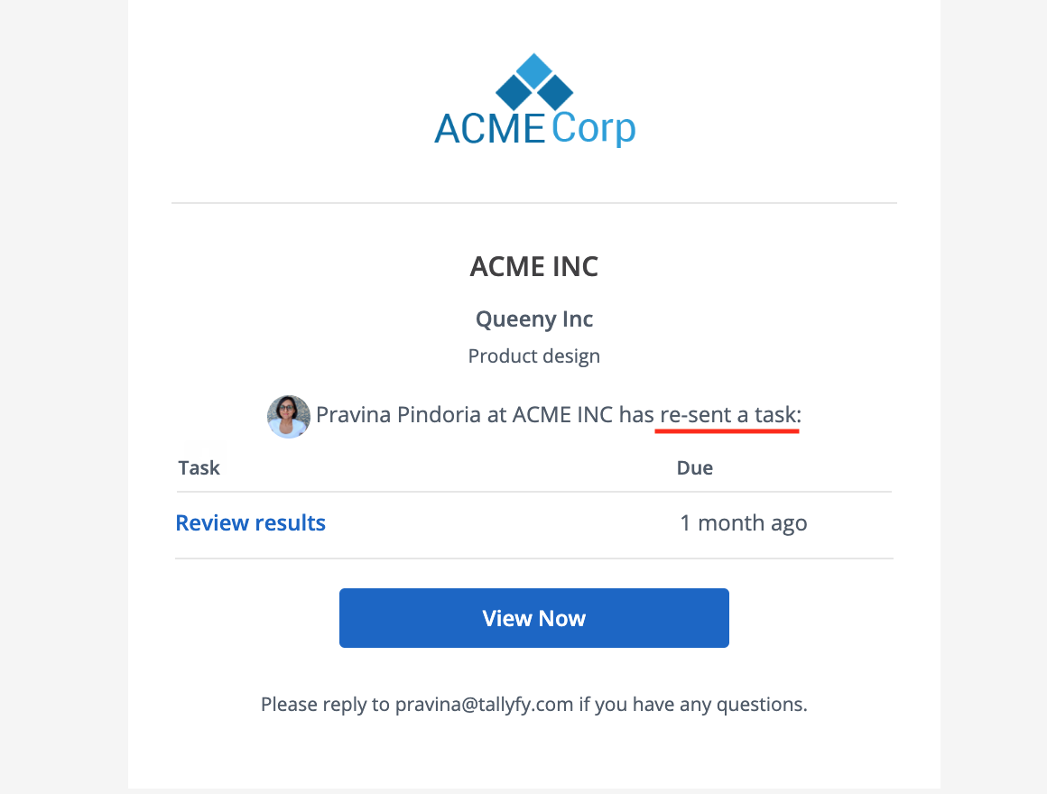Click the Pravina Pindoria name text

pyautogui.click(x=387, y=415)
